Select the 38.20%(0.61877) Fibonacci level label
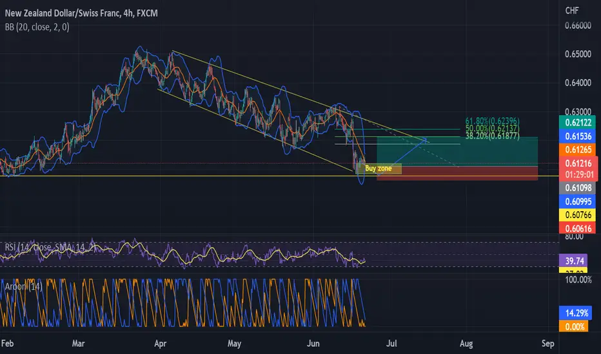 point(492,136)
